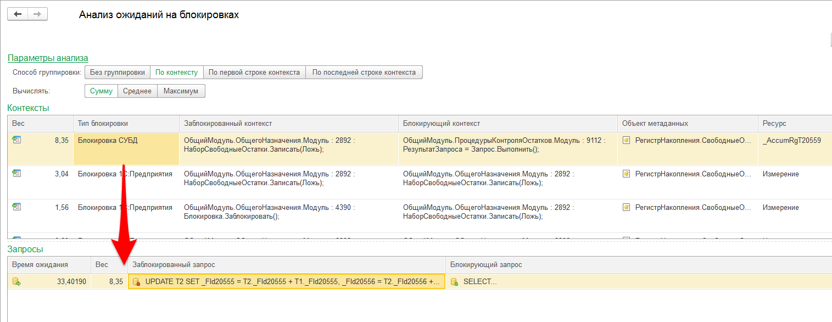Click the blocked UPDATE query icon
832x322 pixels.
click(x=137, y=282)
